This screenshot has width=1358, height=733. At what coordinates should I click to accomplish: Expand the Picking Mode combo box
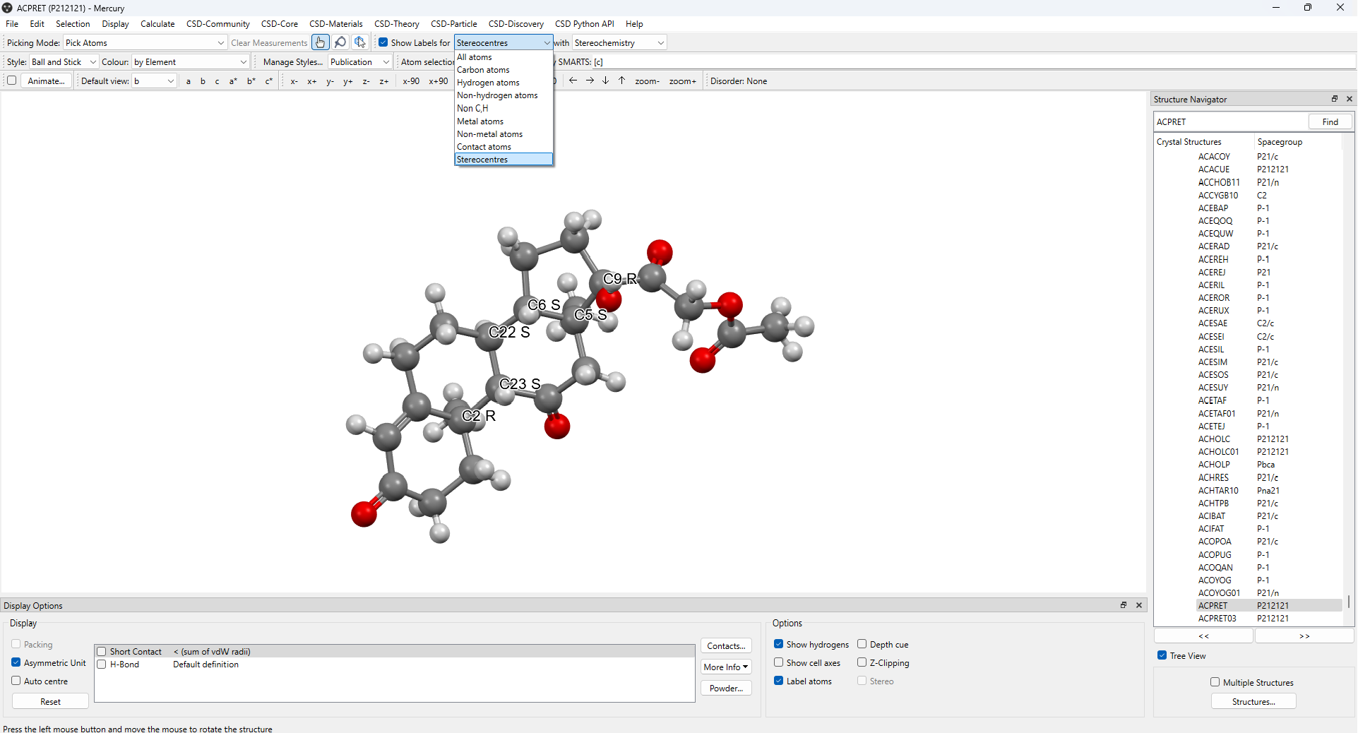pos(145,43)
